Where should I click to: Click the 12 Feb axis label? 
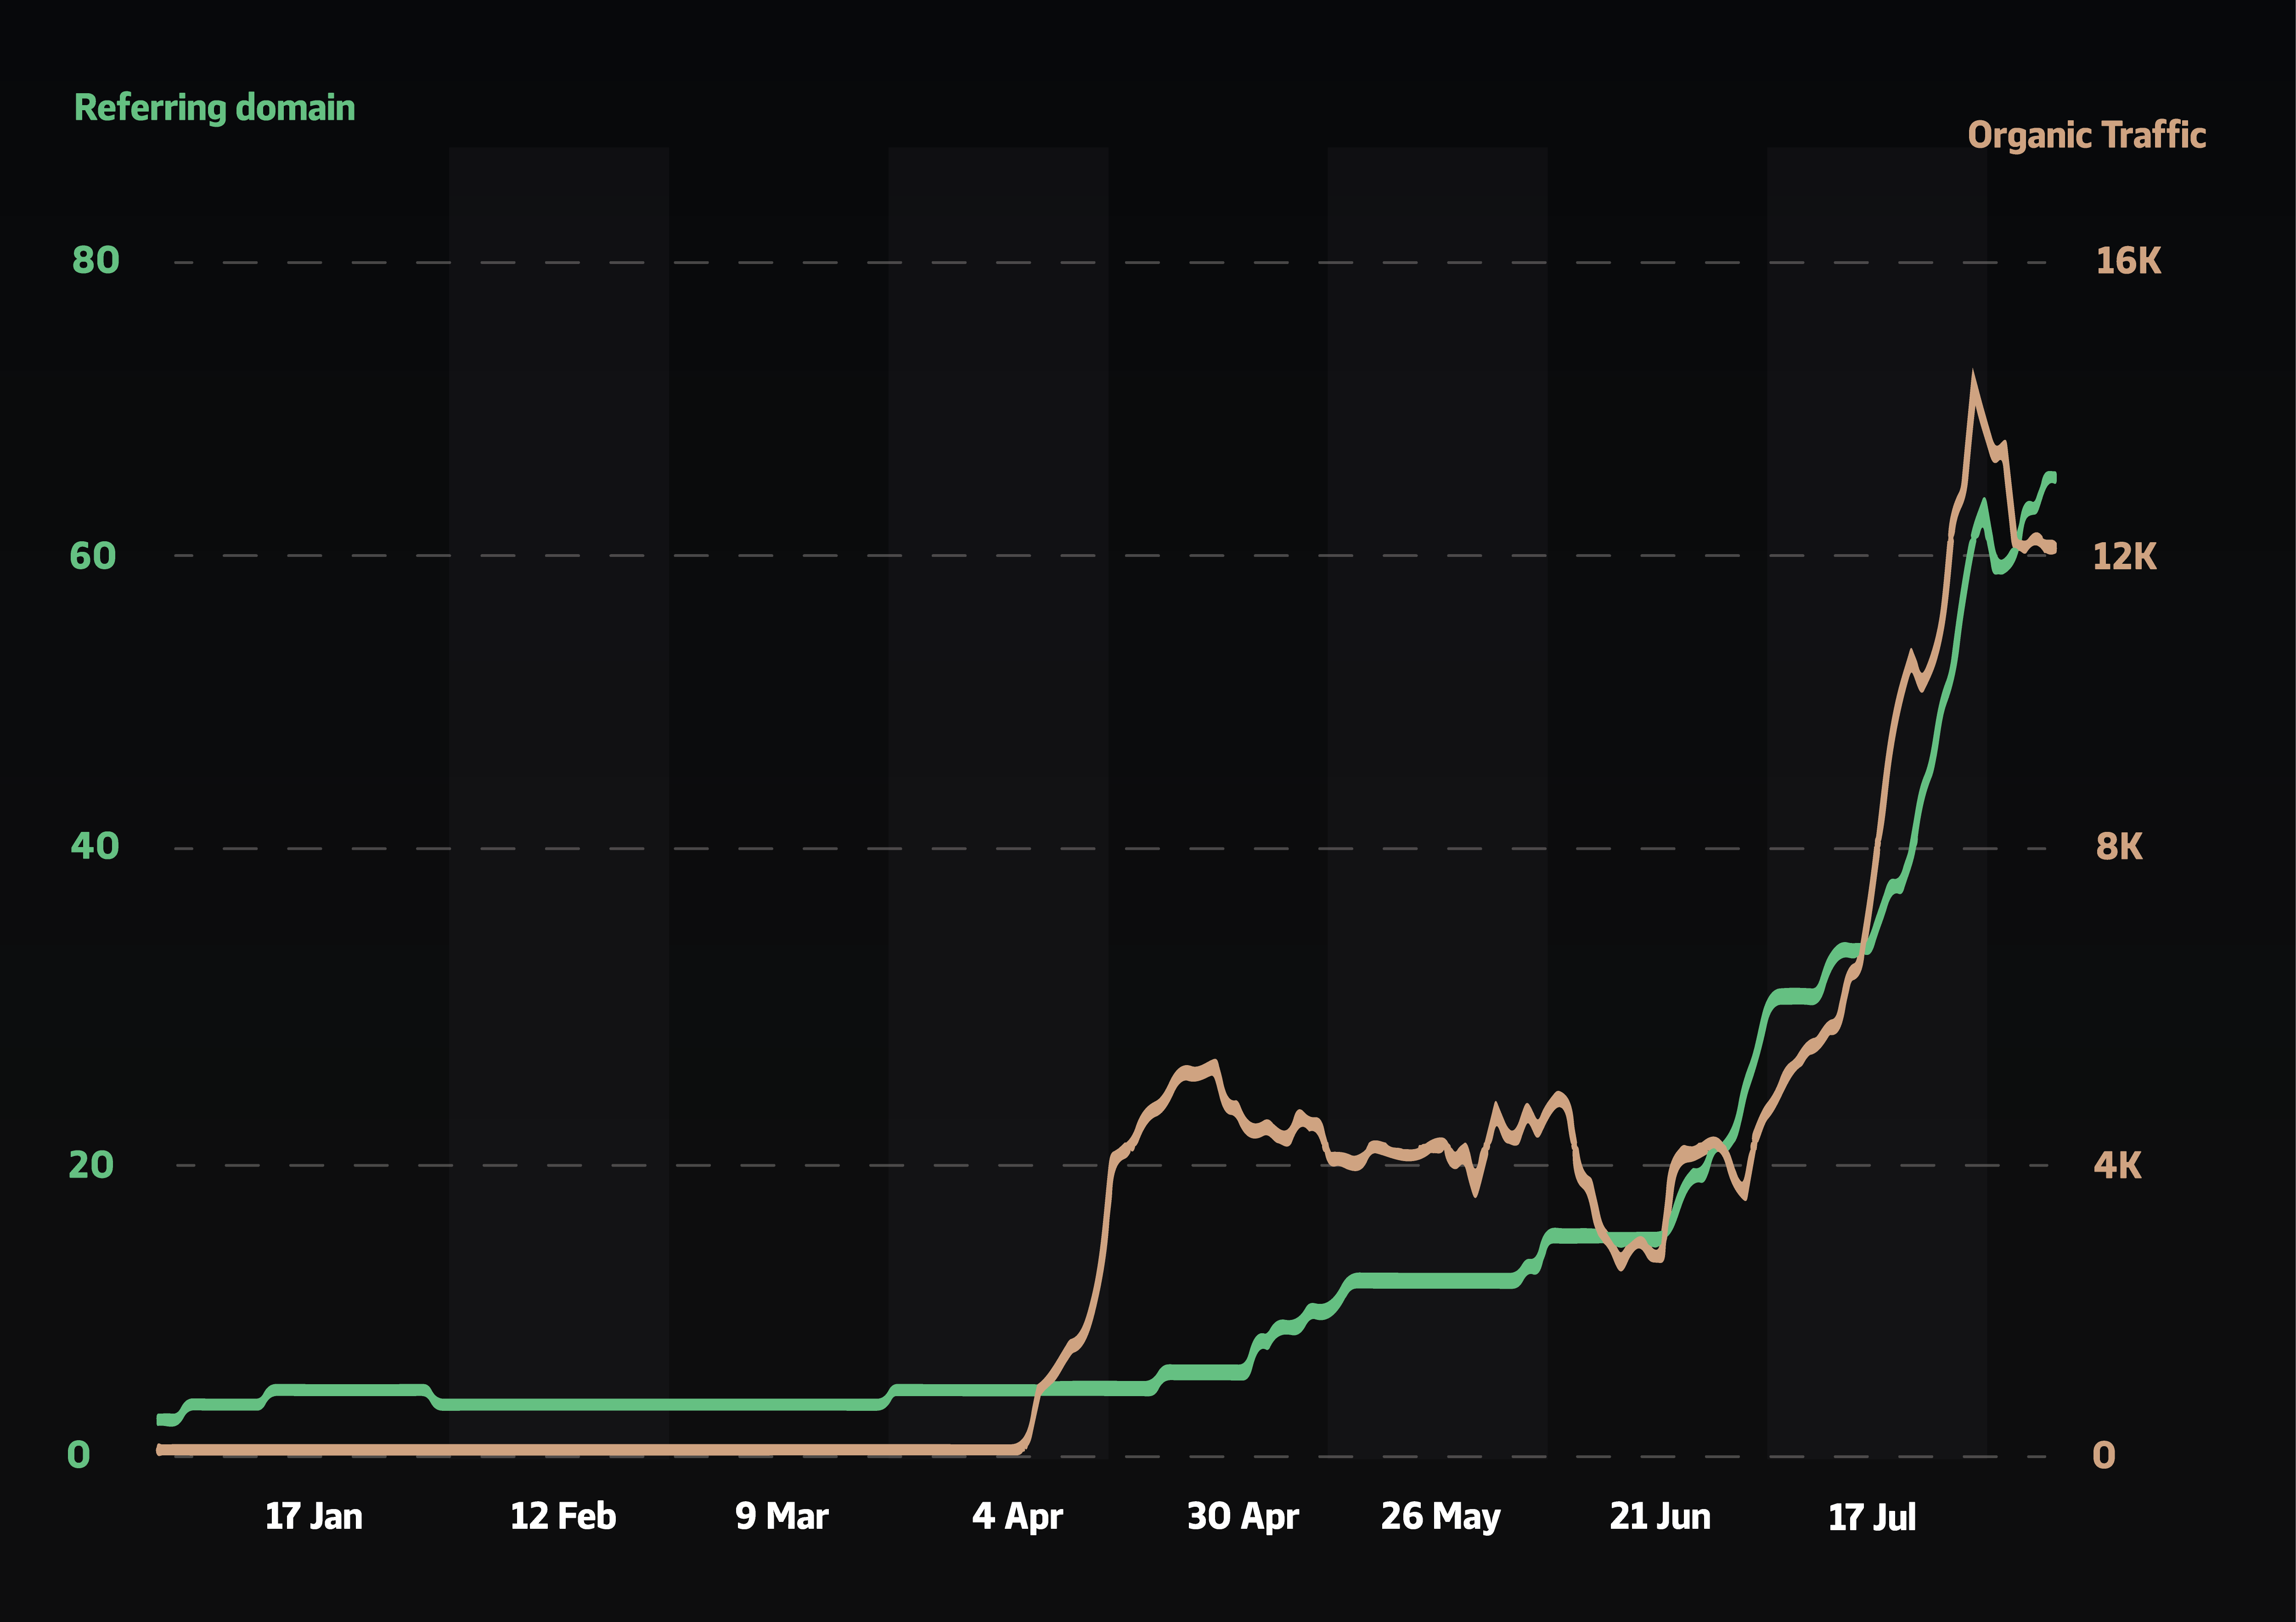pyautogui.click(x=563, y=1516)
